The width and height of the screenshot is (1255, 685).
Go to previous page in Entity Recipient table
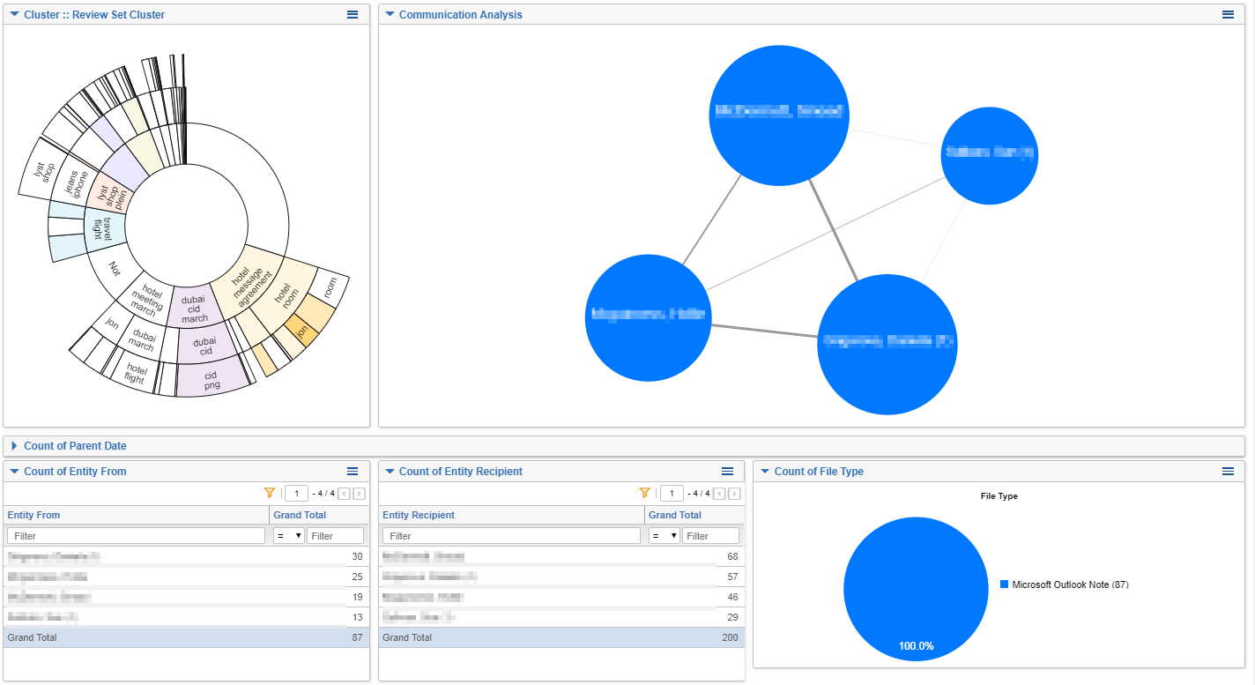(x=719, y=494)
